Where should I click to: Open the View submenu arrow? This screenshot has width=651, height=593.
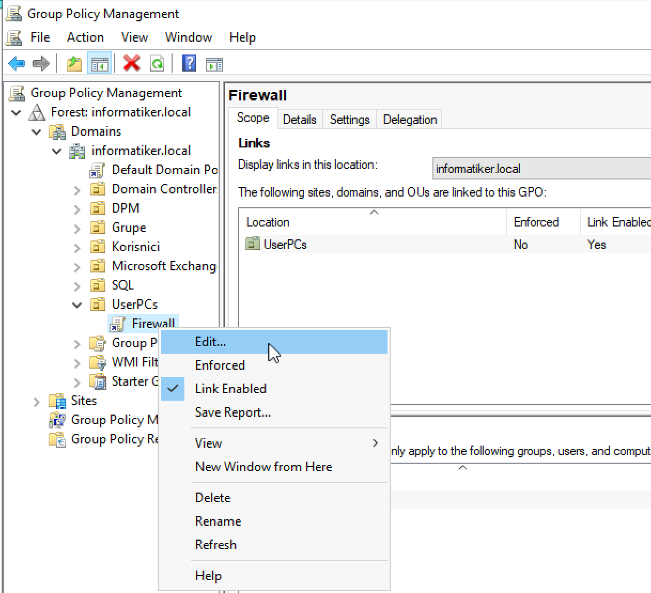click(375, 443)
